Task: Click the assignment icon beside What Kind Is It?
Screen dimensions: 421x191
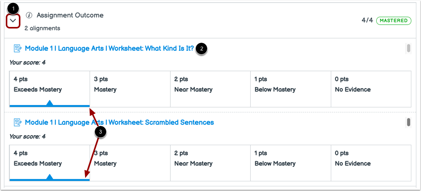Action: 17,49
